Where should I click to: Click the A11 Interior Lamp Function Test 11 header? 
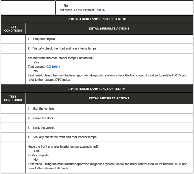tap(97, 89)
